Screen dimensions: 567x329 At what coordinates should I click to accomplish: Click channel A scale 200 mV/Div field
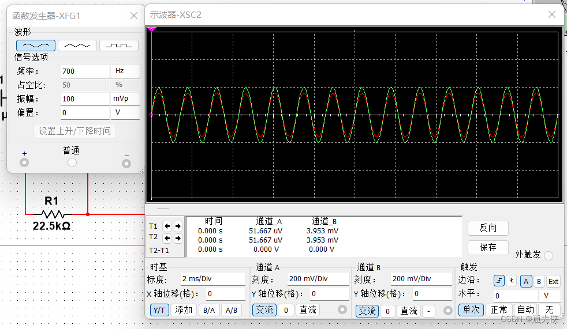tap(318, 279)
